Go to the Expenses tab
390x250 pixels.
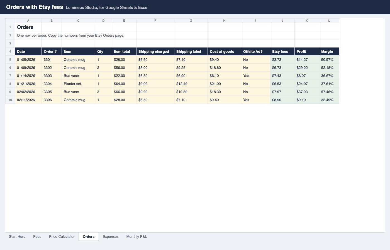(111, 237)
